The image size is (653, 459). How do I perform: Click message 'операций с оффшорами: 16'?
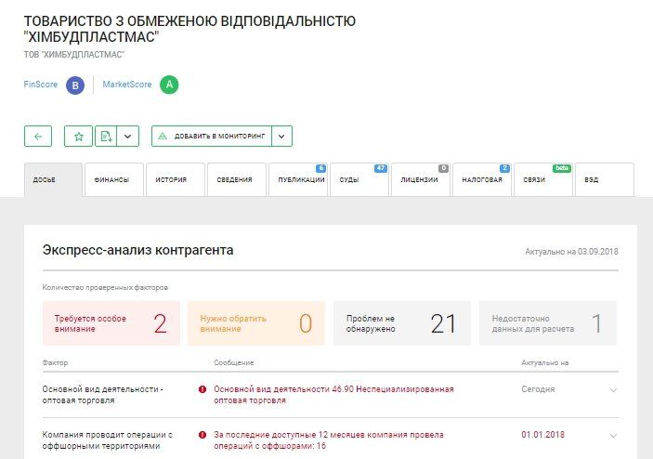[x=270, y=446]
